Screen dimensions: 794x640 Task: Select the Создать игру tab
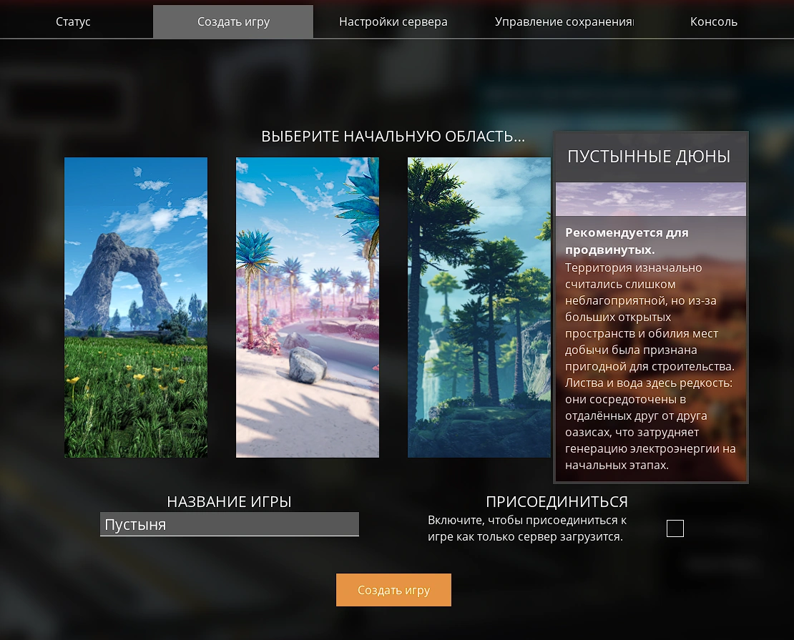232,21
